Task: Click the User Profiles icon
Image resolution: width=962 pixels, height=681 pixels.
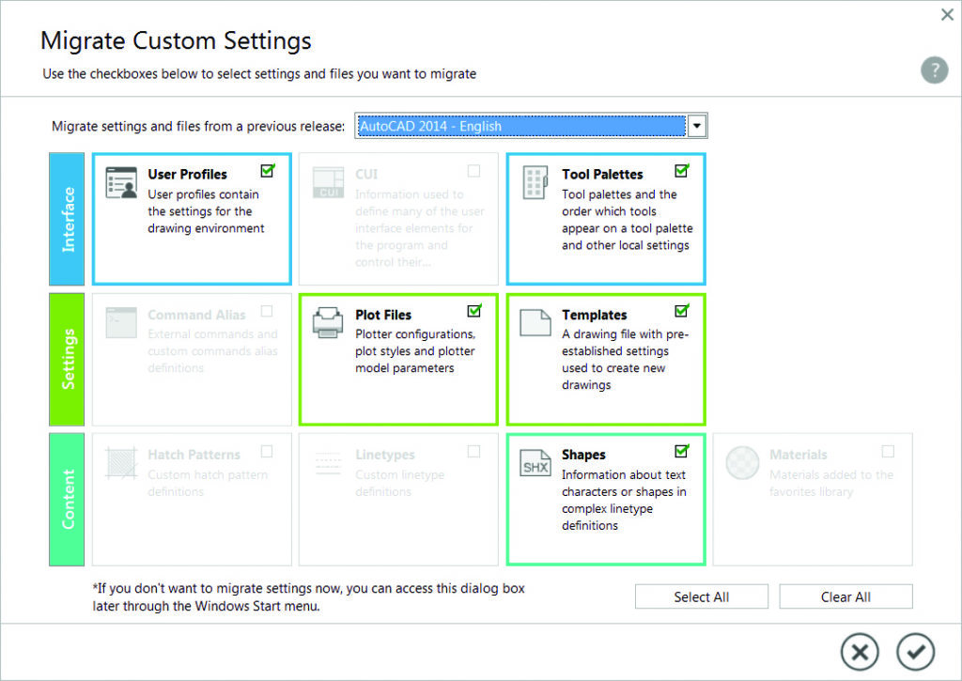Action: (123, 183)
